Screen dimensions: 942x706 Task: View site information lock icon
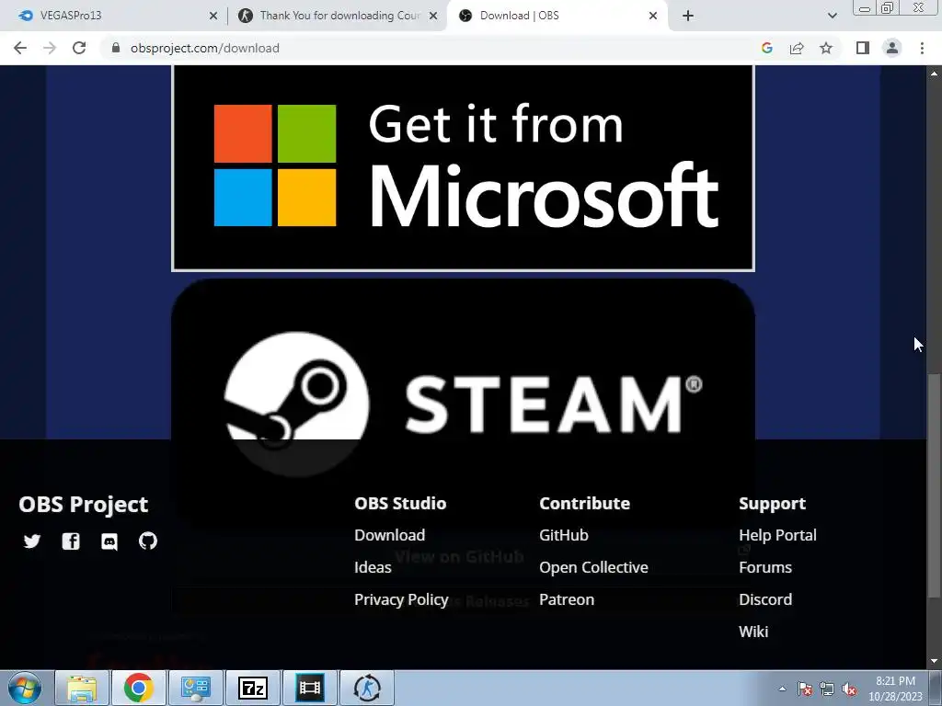(116, 48)
